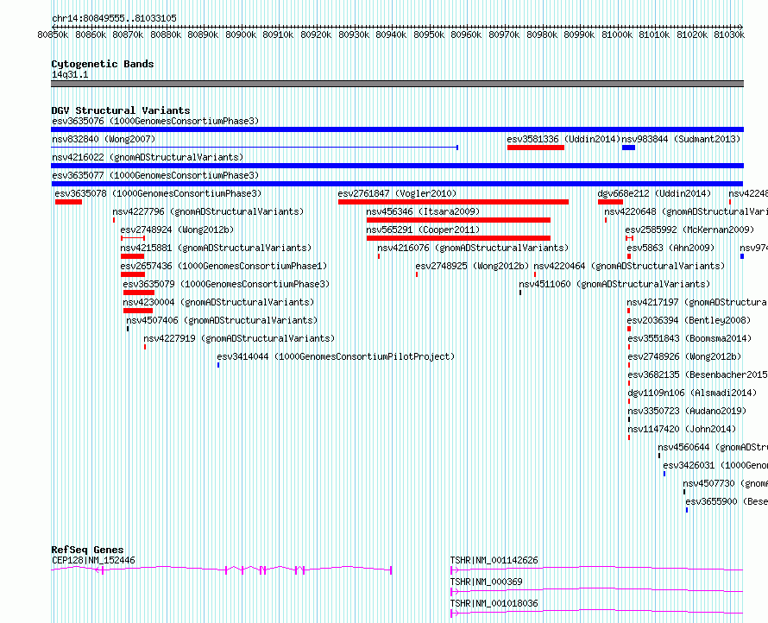Screen dimensions: 768x623
Task: Select esv3635077 variant label
Action: (155, 175)
